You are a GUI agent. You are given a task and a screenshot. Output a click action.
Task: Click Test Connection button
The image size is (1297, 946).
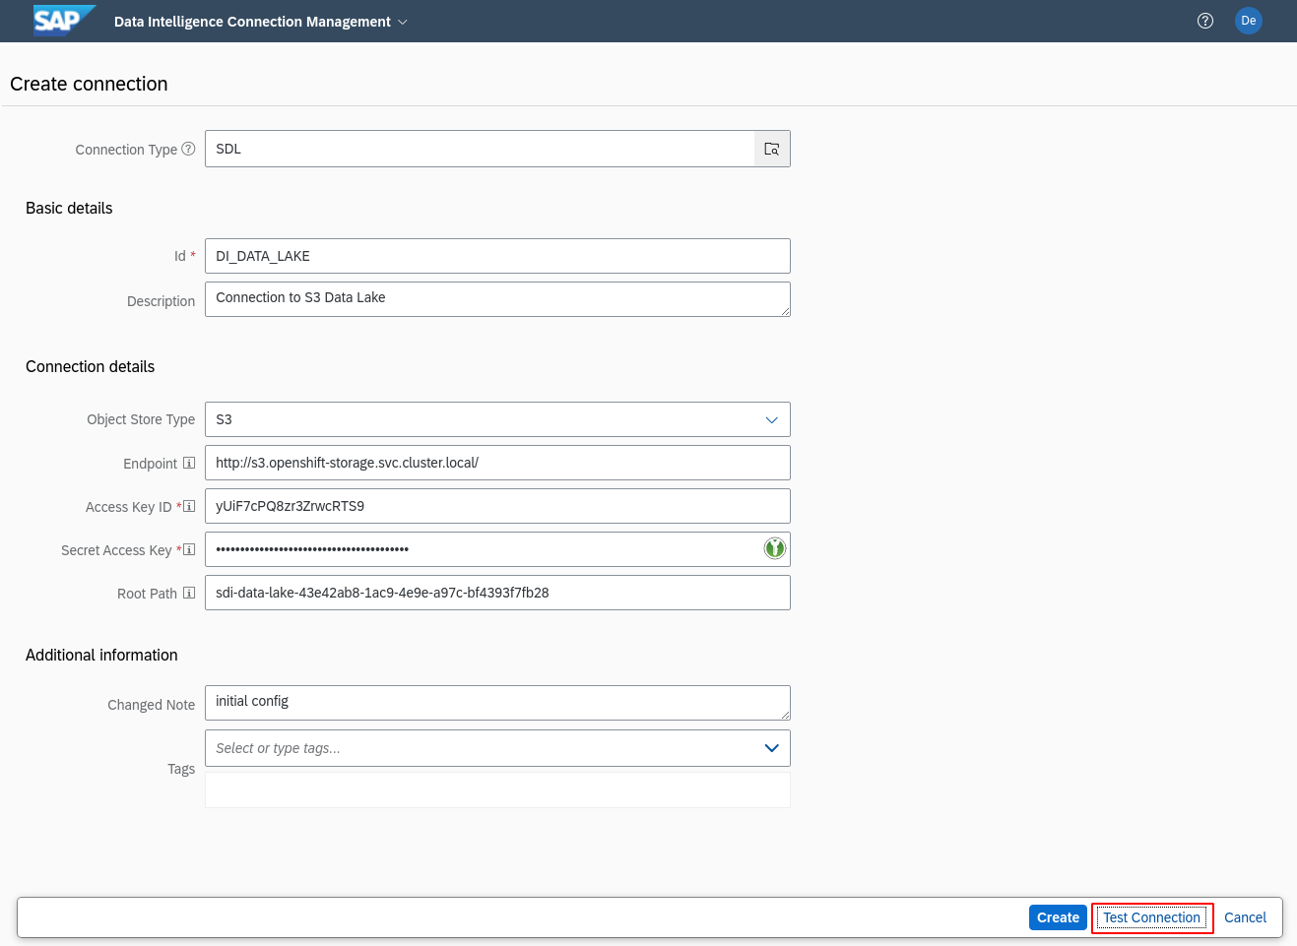click(1152, 917)
